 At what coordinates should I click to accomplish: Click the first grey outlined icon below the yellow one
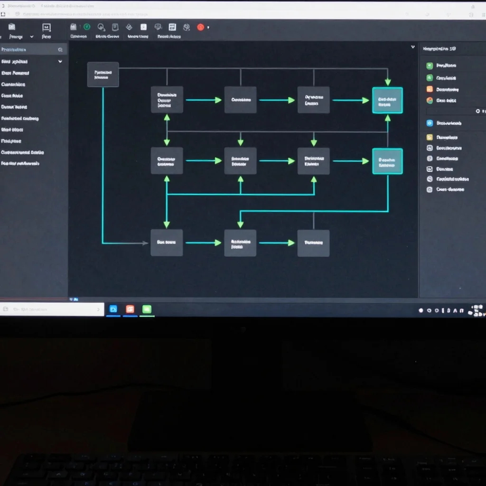pyautogui.click(x=430, y=148)
